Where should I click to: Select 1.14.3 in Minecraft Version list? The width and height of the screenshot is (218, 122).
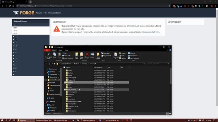click(x=15, y=31)
